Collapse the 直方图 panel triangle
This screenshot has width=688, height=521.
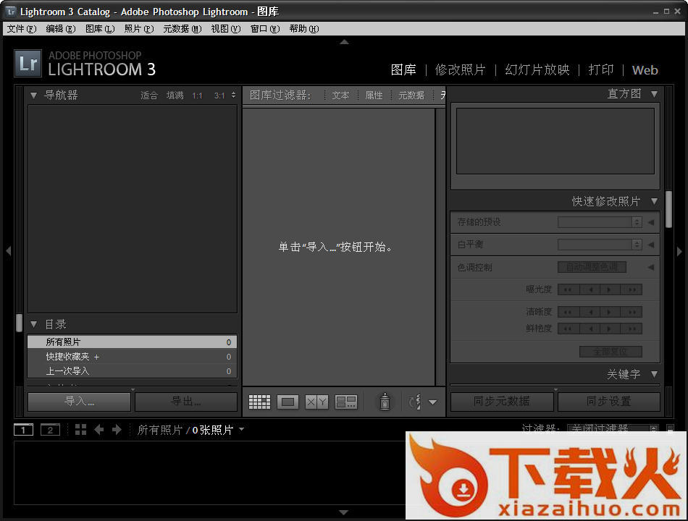654,94
